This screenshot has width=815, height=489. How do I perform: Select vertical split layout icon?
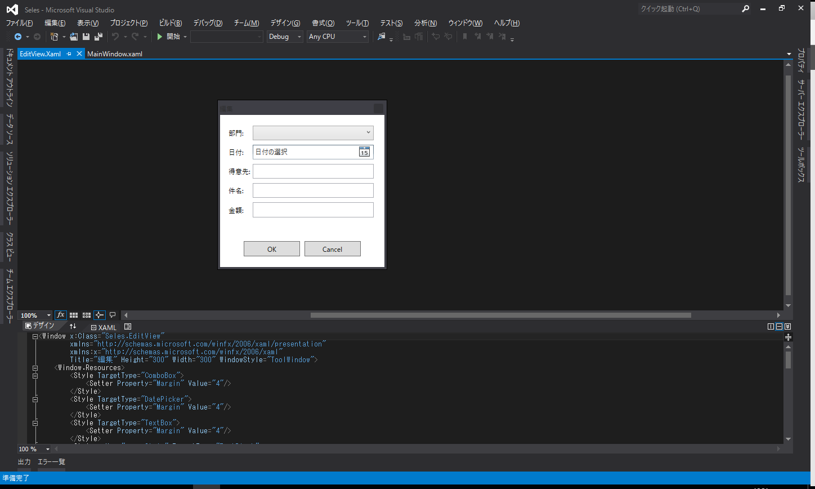pos(771,327)
